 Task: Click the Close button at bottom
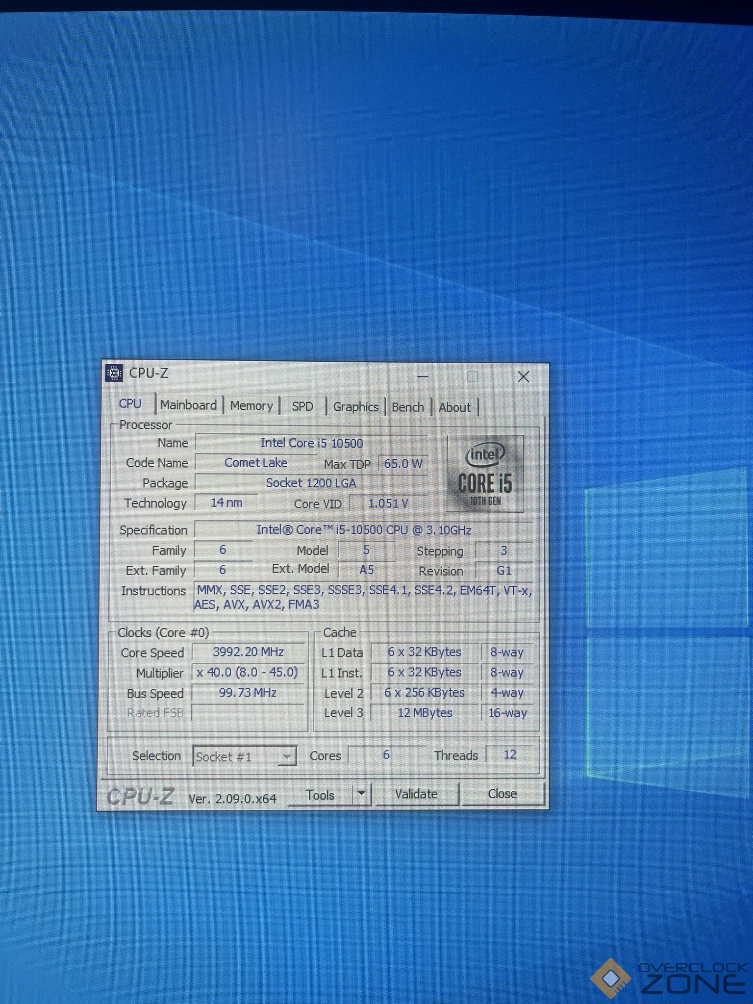(502, 793)
